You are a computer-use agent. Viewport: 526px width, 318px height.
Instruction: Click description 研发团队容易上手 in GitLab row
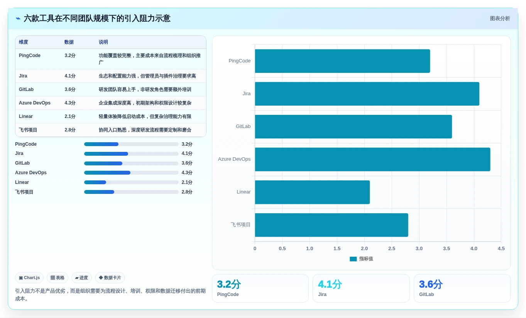pyautogui.click(x=145, y=89)
